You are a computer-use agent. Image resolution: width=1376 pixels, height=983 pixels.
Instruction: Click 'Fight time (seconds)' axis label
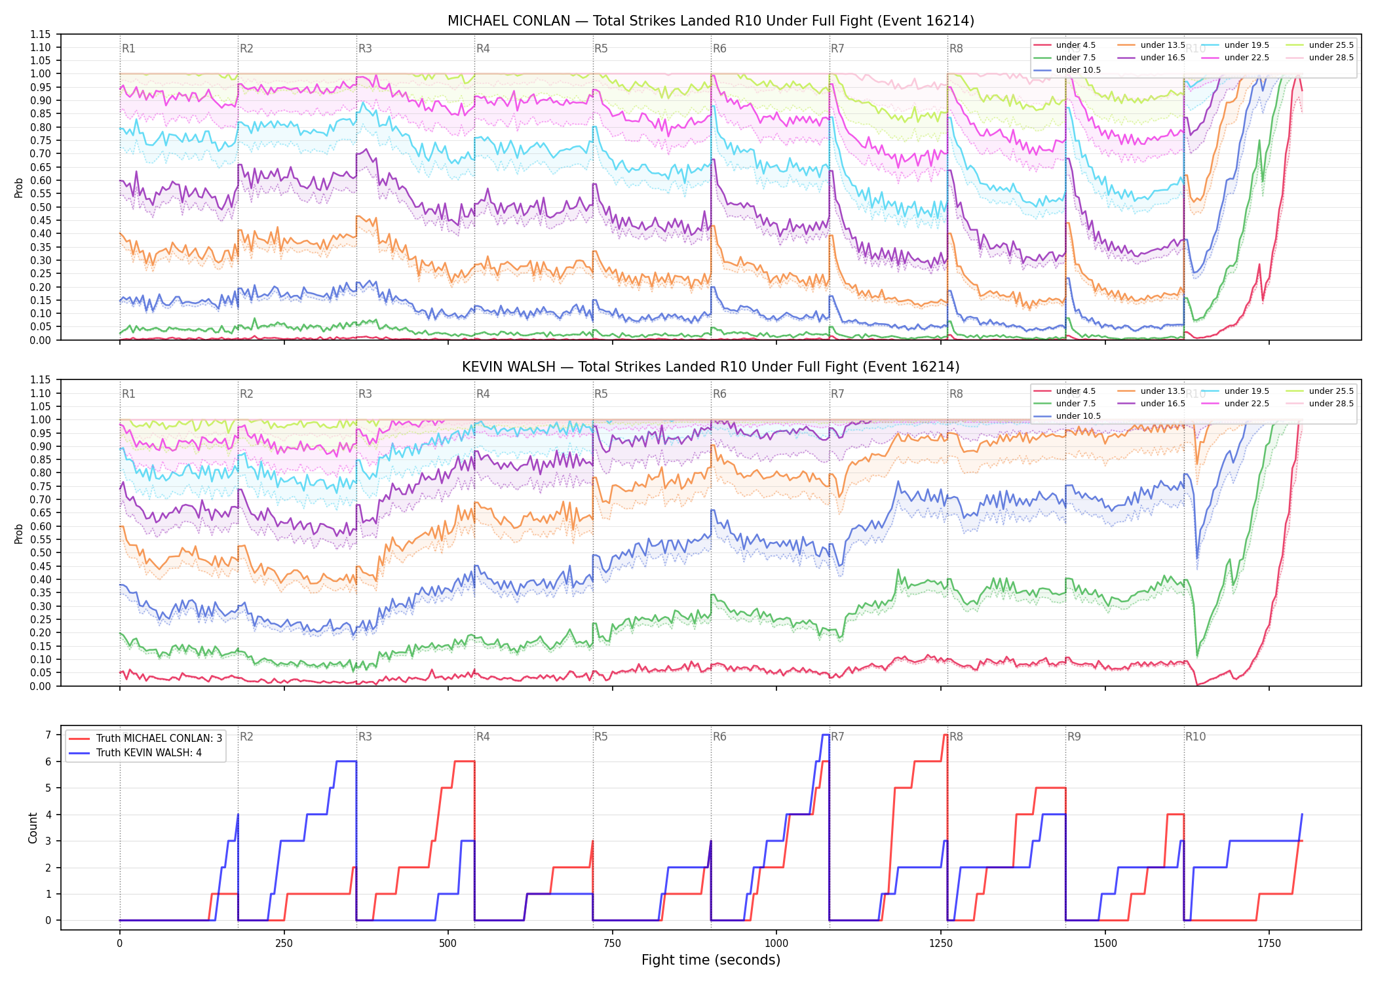point(710,961)
